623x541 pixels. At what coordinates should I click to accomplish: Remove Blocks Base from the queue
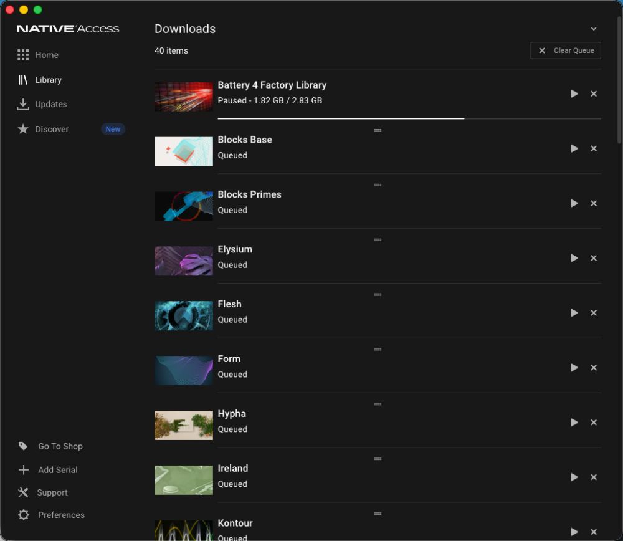coord(594,149)
